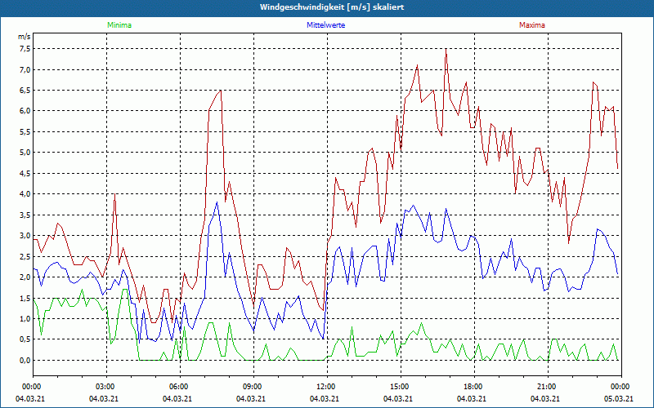Click the 18:00 time axis label

point(474,387)
